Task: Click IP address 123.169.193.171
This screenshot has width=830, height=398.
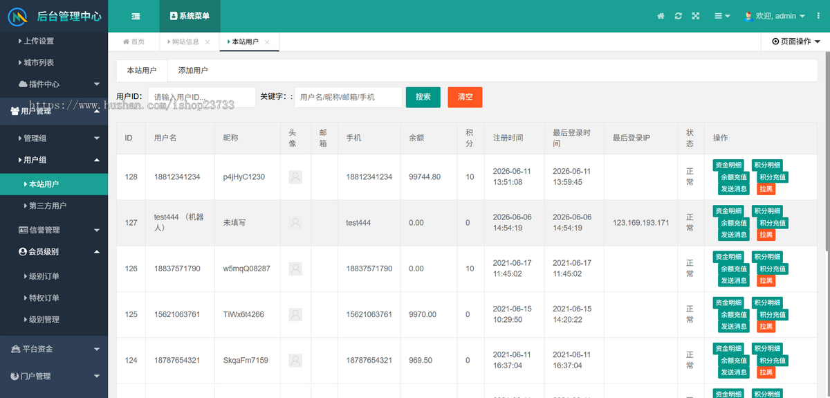Action: click(x=641, y=223)
